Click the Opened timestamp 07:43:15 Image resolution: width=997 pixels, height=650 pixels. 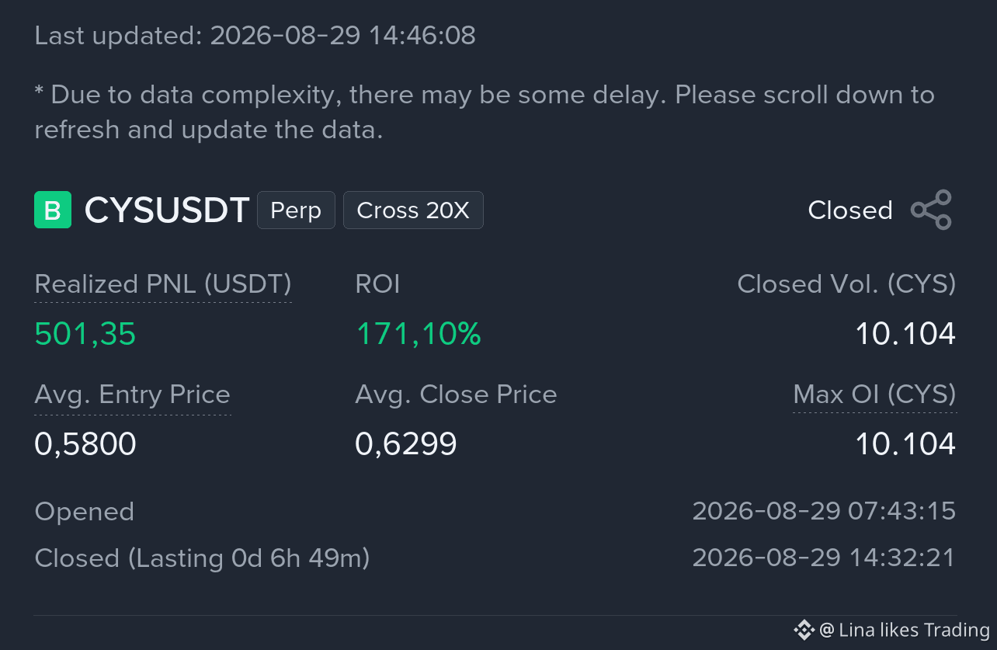click(x=824, y=511)
